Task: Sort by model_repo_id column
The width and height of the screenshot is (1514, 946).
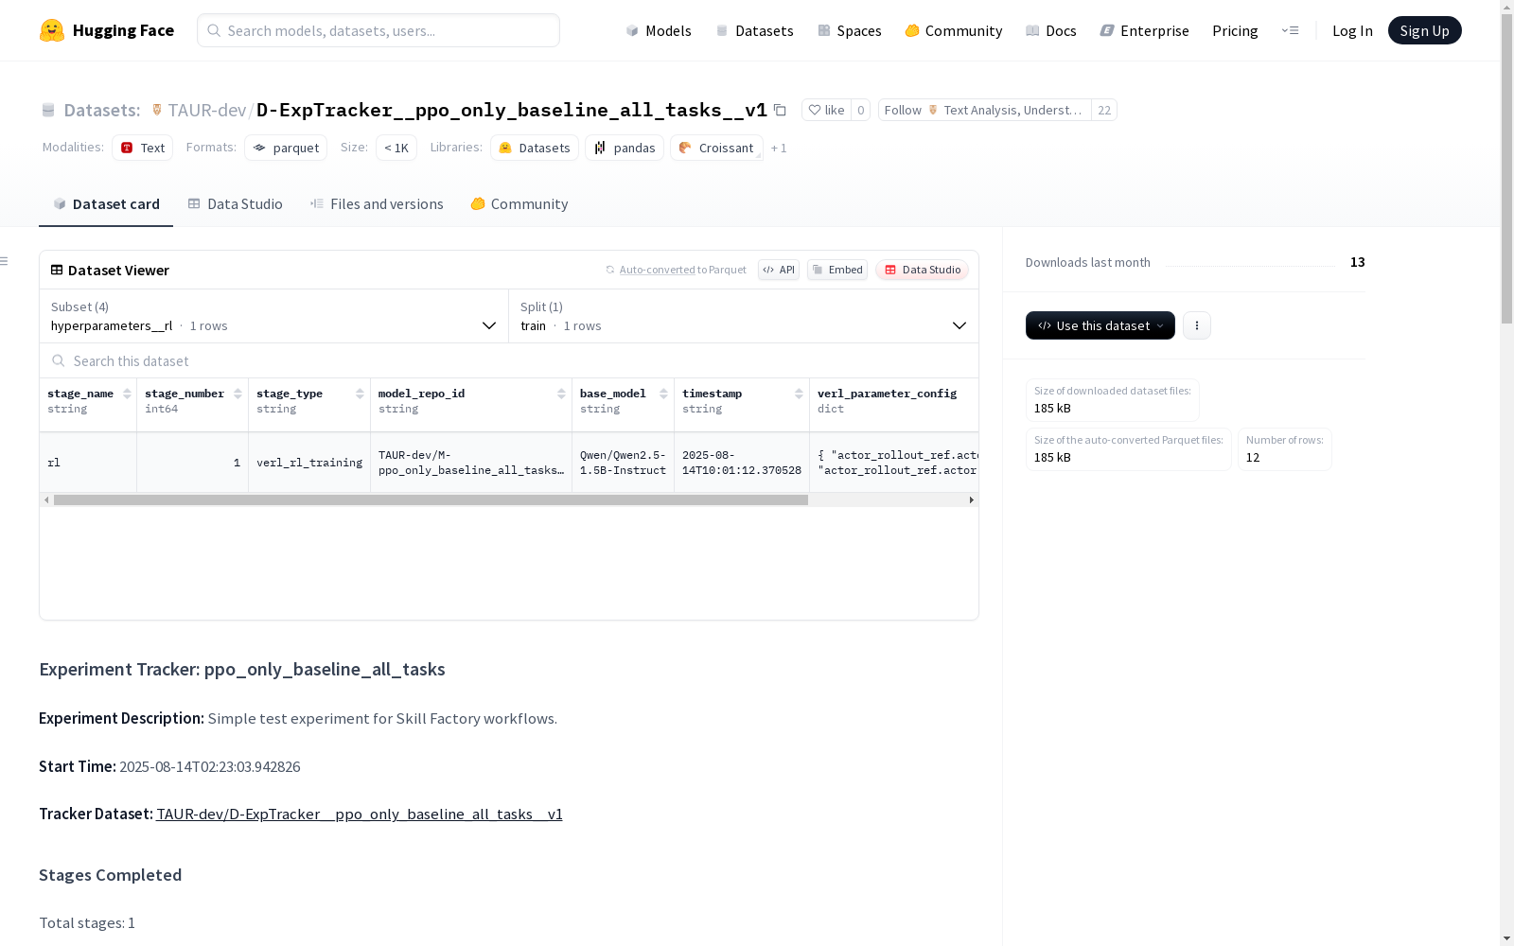Action: [561, 394]
